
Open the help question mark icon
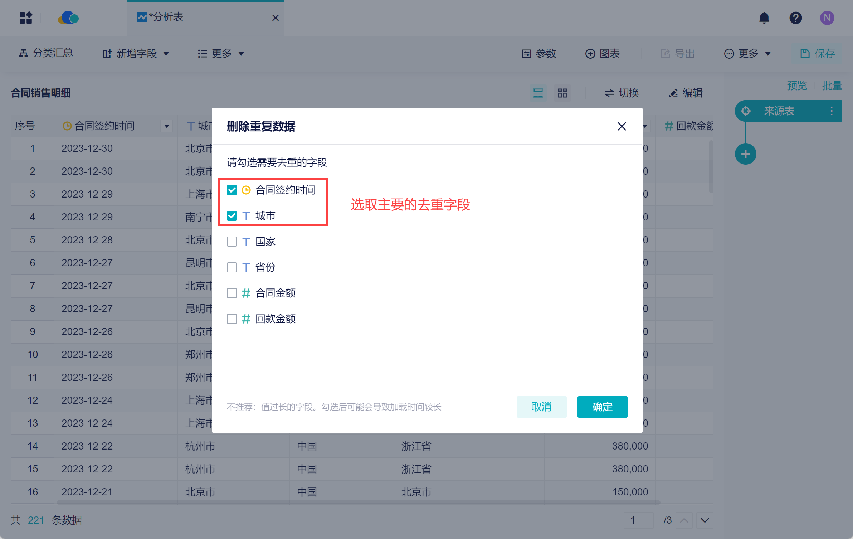795,18
